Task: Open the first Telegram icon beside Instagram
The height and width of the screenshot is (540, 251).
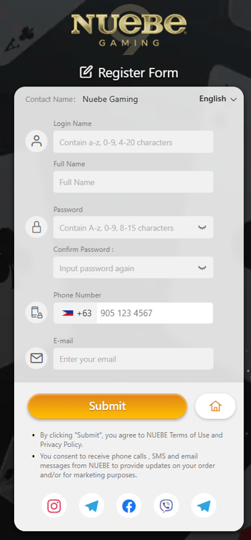Action: click(92, 506)
